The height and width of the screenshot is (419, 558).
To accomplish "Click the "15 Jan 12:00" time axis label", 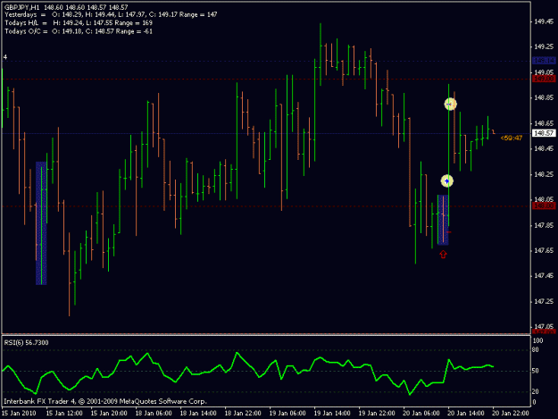I will pos(64,414).
